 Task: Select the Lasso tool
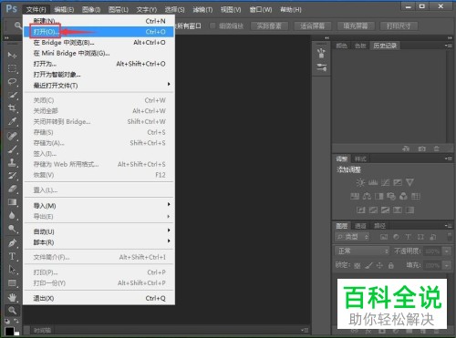[12, 82]
